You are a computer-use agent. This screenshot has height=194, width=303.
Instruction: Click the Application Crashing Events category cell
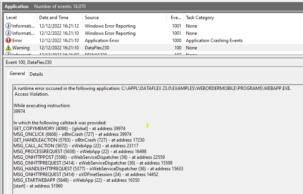pyautogui.click(x=214, y=41)
